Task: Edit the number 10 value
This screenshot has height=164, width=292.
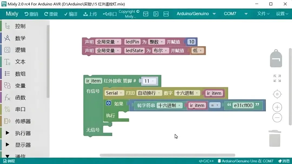Action: (192, 42)
